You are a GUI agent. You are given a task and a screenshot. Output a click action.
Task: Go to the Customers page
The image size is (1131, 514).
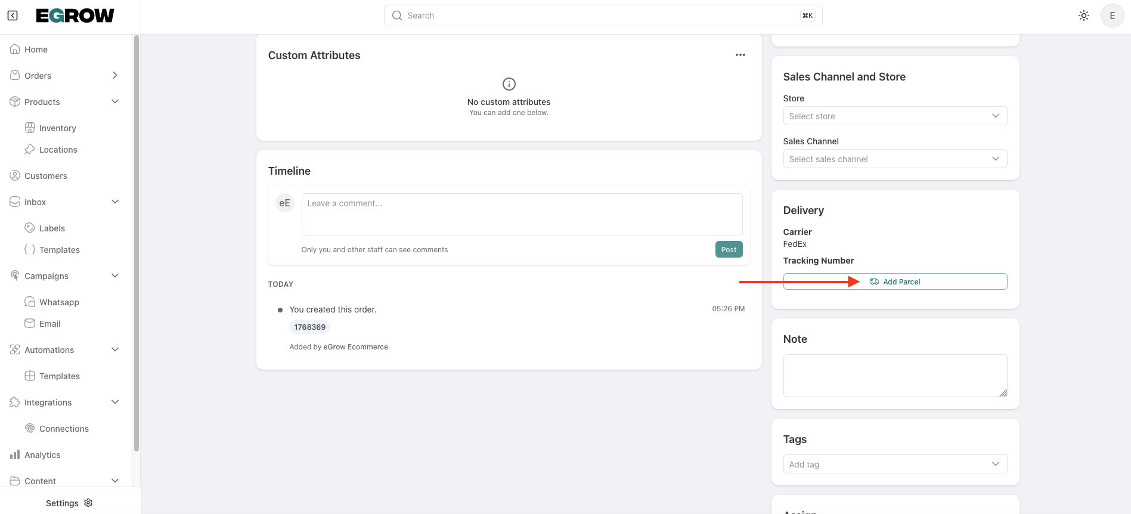point(45,176)
